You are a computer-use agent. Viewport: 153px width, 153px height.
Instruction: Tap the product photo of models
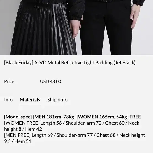point(76,28)
